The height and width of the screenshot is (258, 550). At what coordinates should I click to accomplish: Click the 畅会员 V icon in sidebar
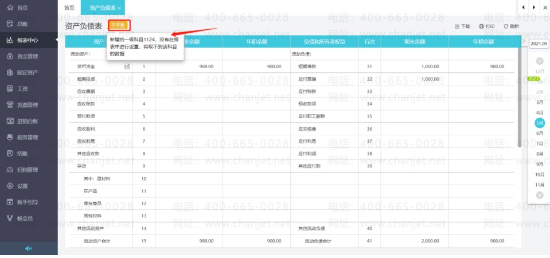10,218
